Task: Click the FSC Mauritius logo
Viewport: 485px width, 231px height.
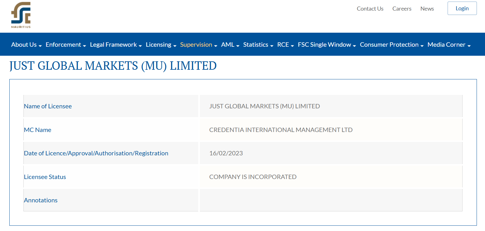Action: 21,15
